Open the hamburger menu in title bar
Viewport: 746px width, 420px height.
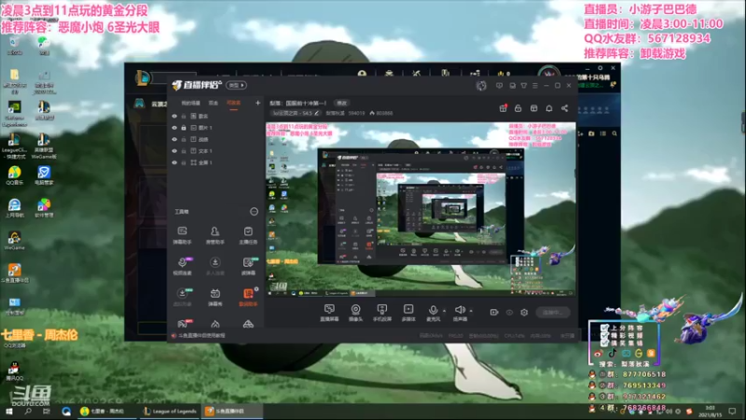[x=535, y=86]
